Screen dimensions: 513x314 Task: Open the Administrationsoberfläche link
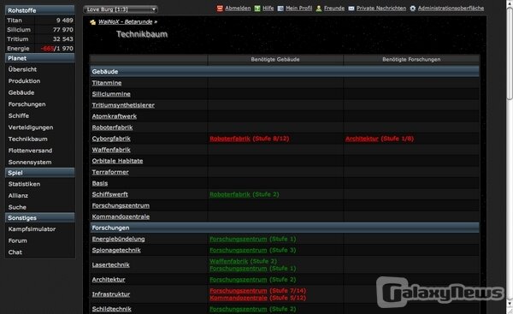pos(451,9)
